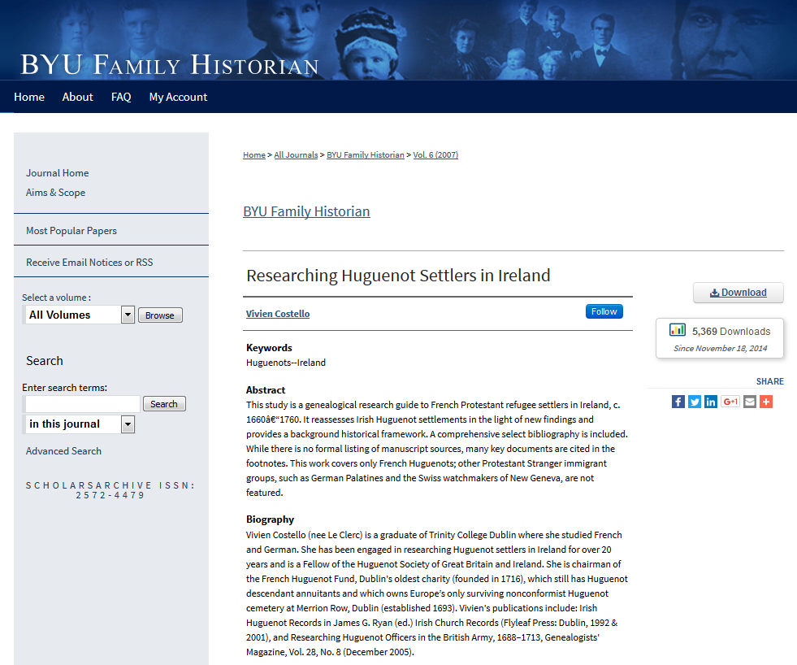
Task: Share article on LinkedIn icon
Action: [x=711, y=402]
